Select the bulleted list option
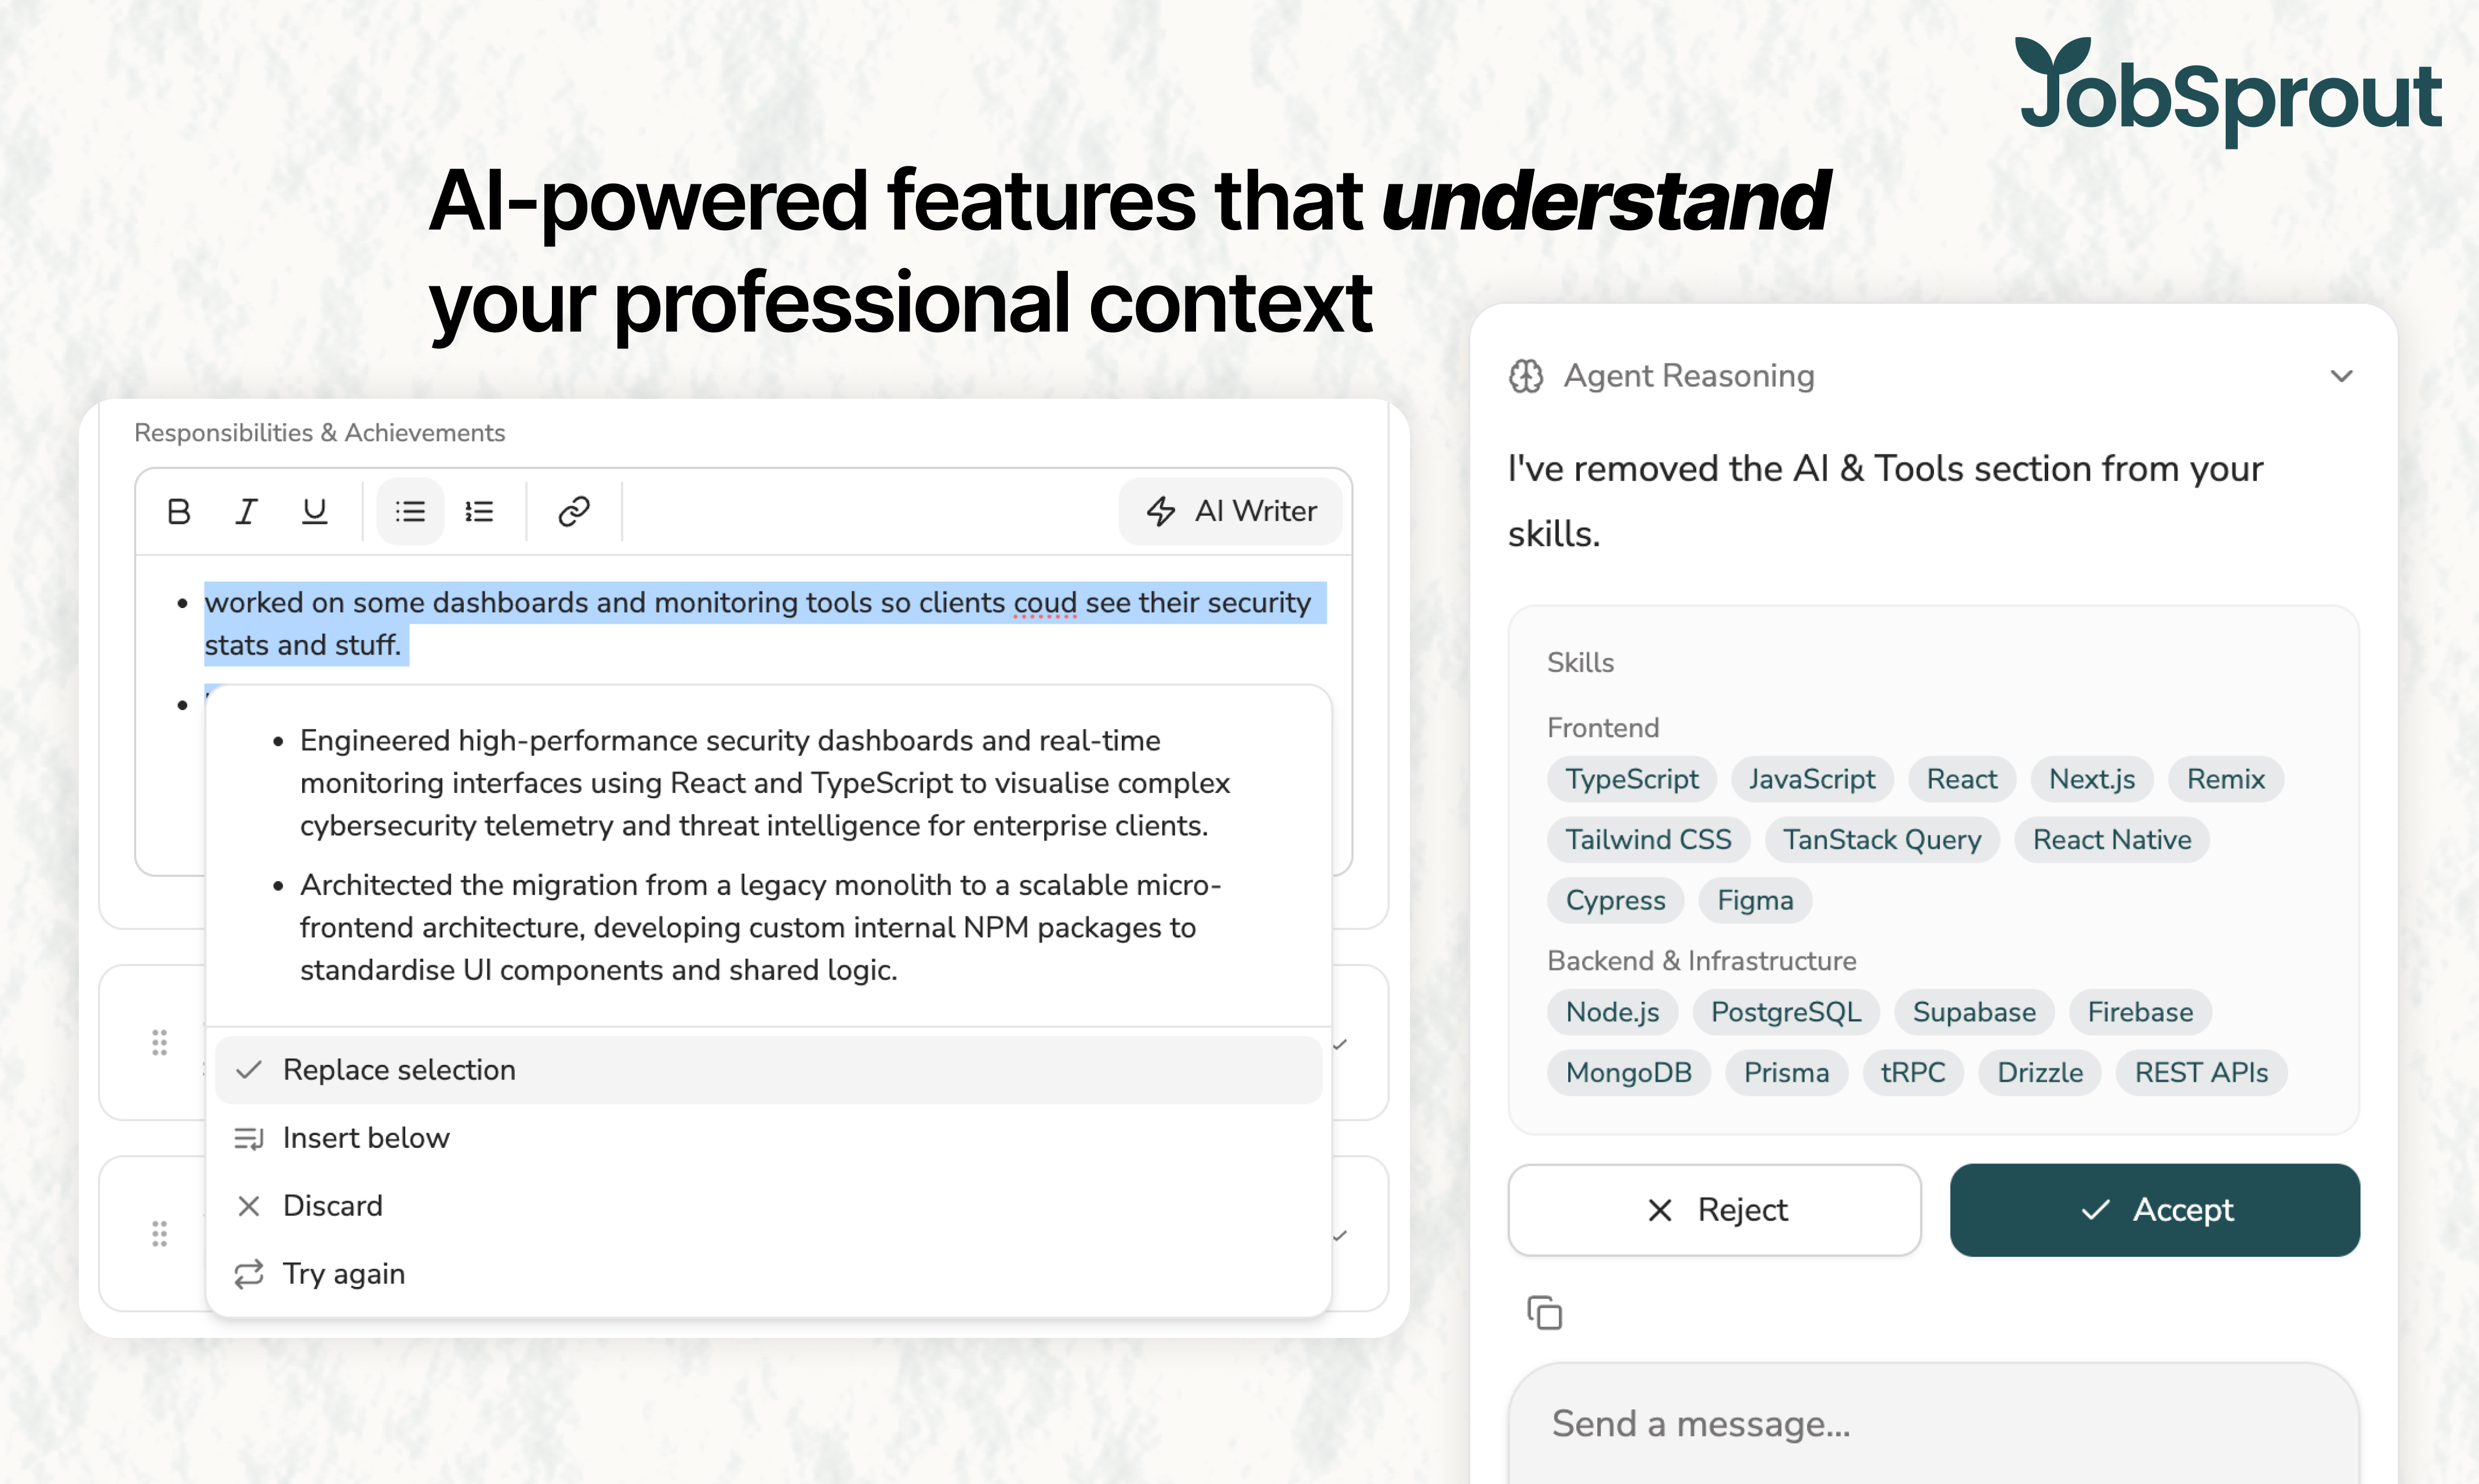This screenshot has height=1484, width=2479. (408, 511)
